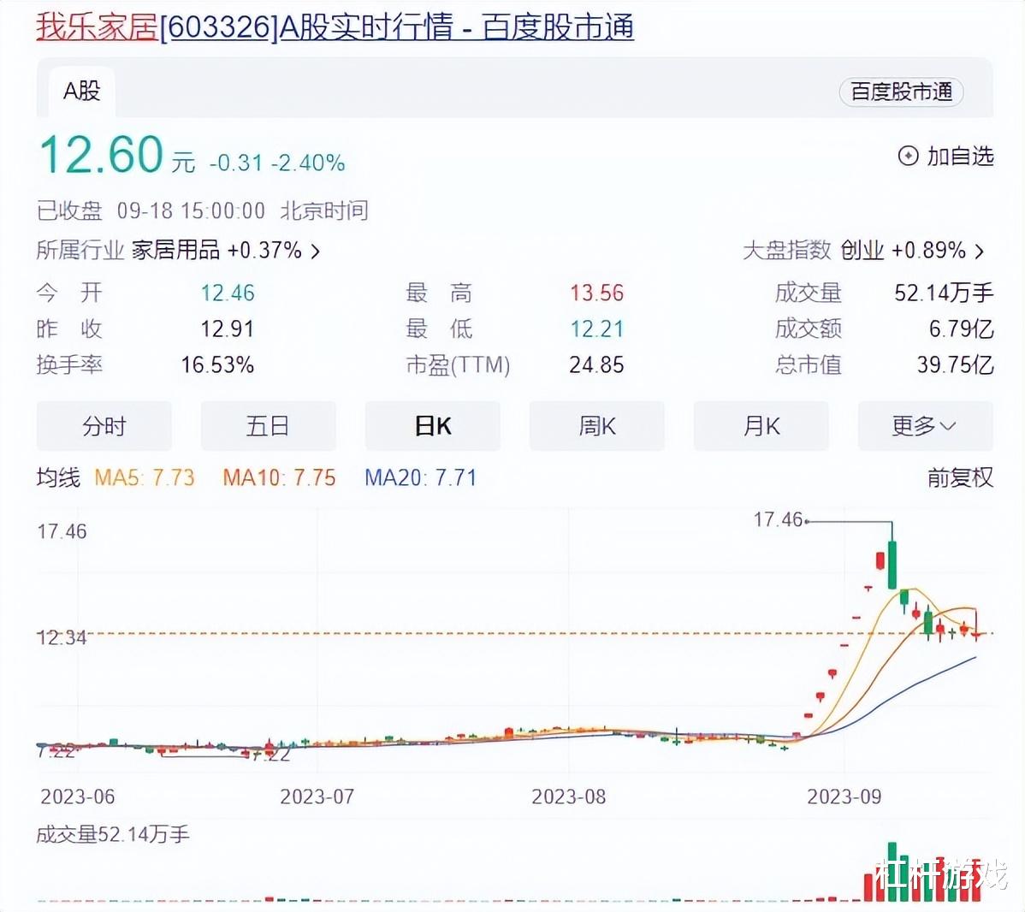
Task: Switch to the 周K chart tab
Action: (x=597, y=426)
